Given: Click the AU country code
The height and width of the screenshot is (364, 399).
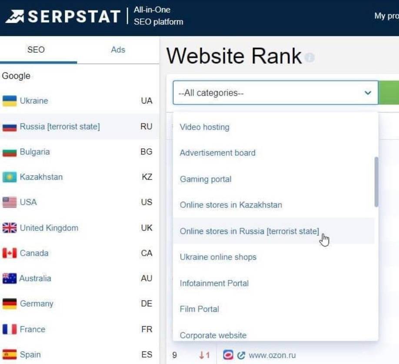Looking at the screenshot, I should [x=146, y=278].
